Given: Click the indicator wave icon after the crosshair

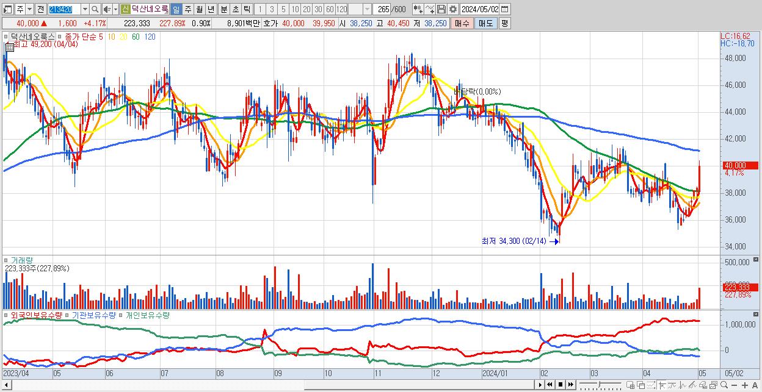Looking at the screenshot, I should point(672,385).
